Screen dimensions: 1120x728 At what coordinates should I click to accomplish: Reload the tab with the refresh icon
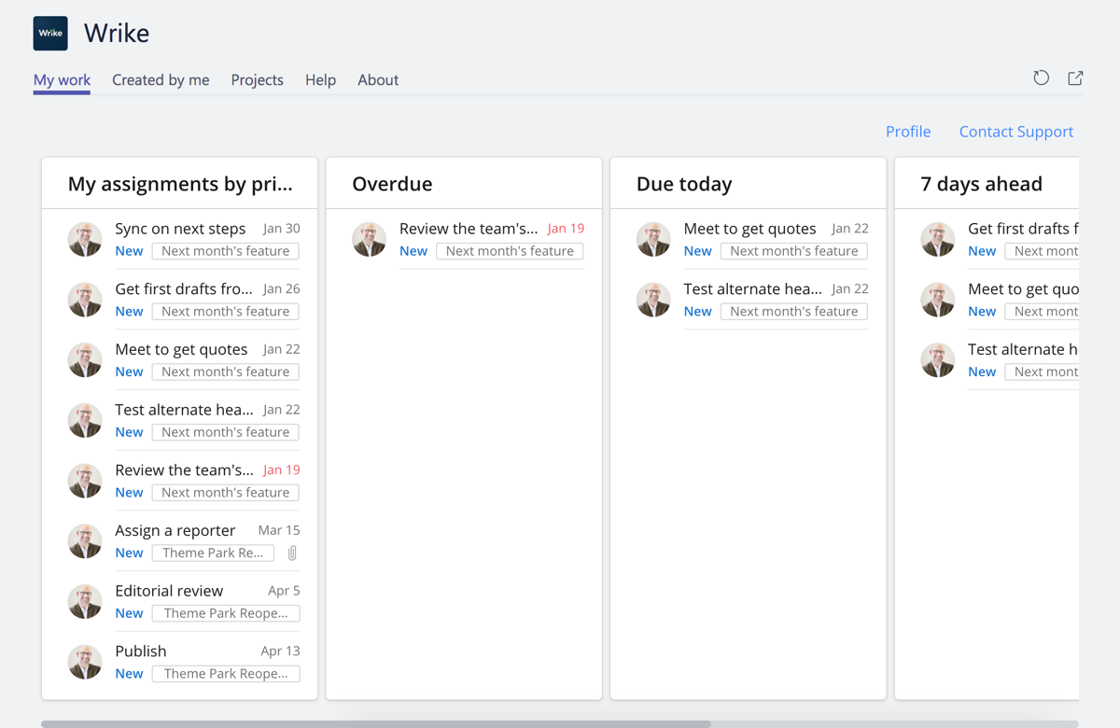click(x=1042, y=78)
